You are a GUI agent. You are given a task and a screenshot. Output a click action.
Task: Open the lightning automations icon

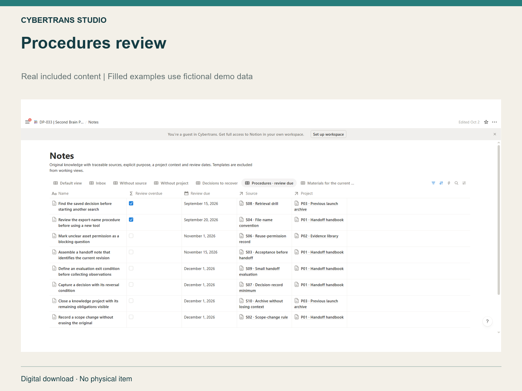pyautogui.click(x=449, y=183)
